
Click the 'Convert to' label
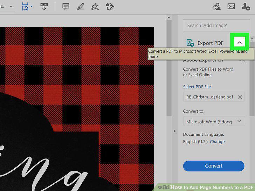coord(193,111)
